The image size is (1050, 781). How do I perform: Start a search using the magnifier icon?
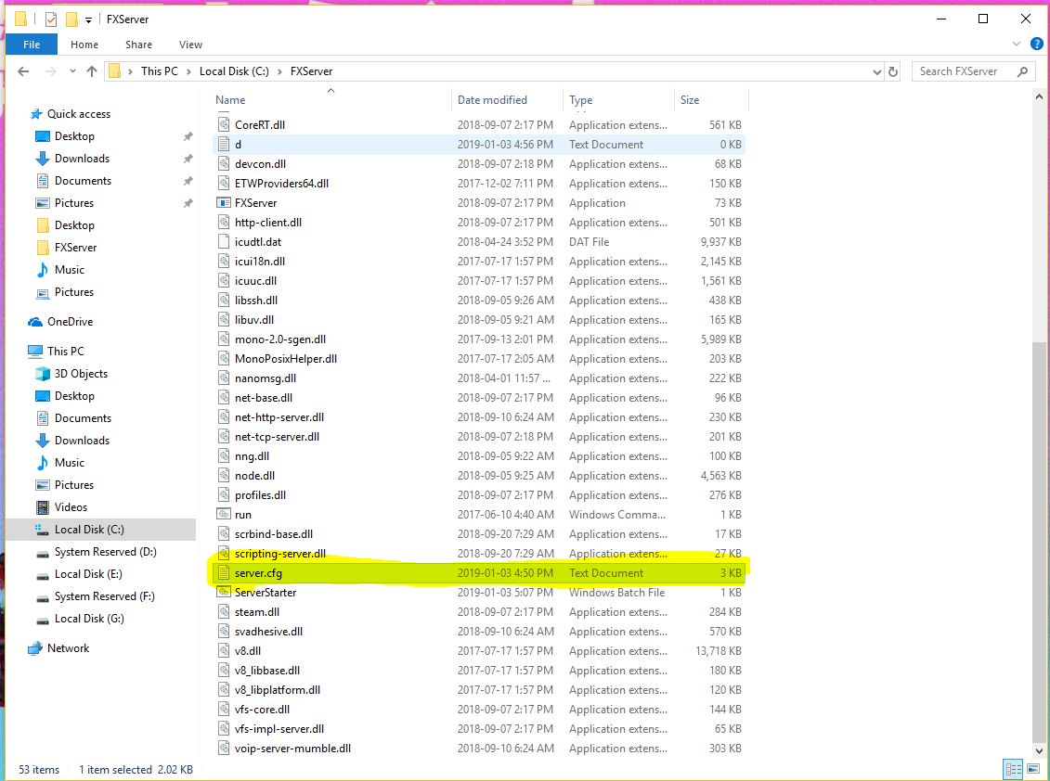pos(1021,70)
